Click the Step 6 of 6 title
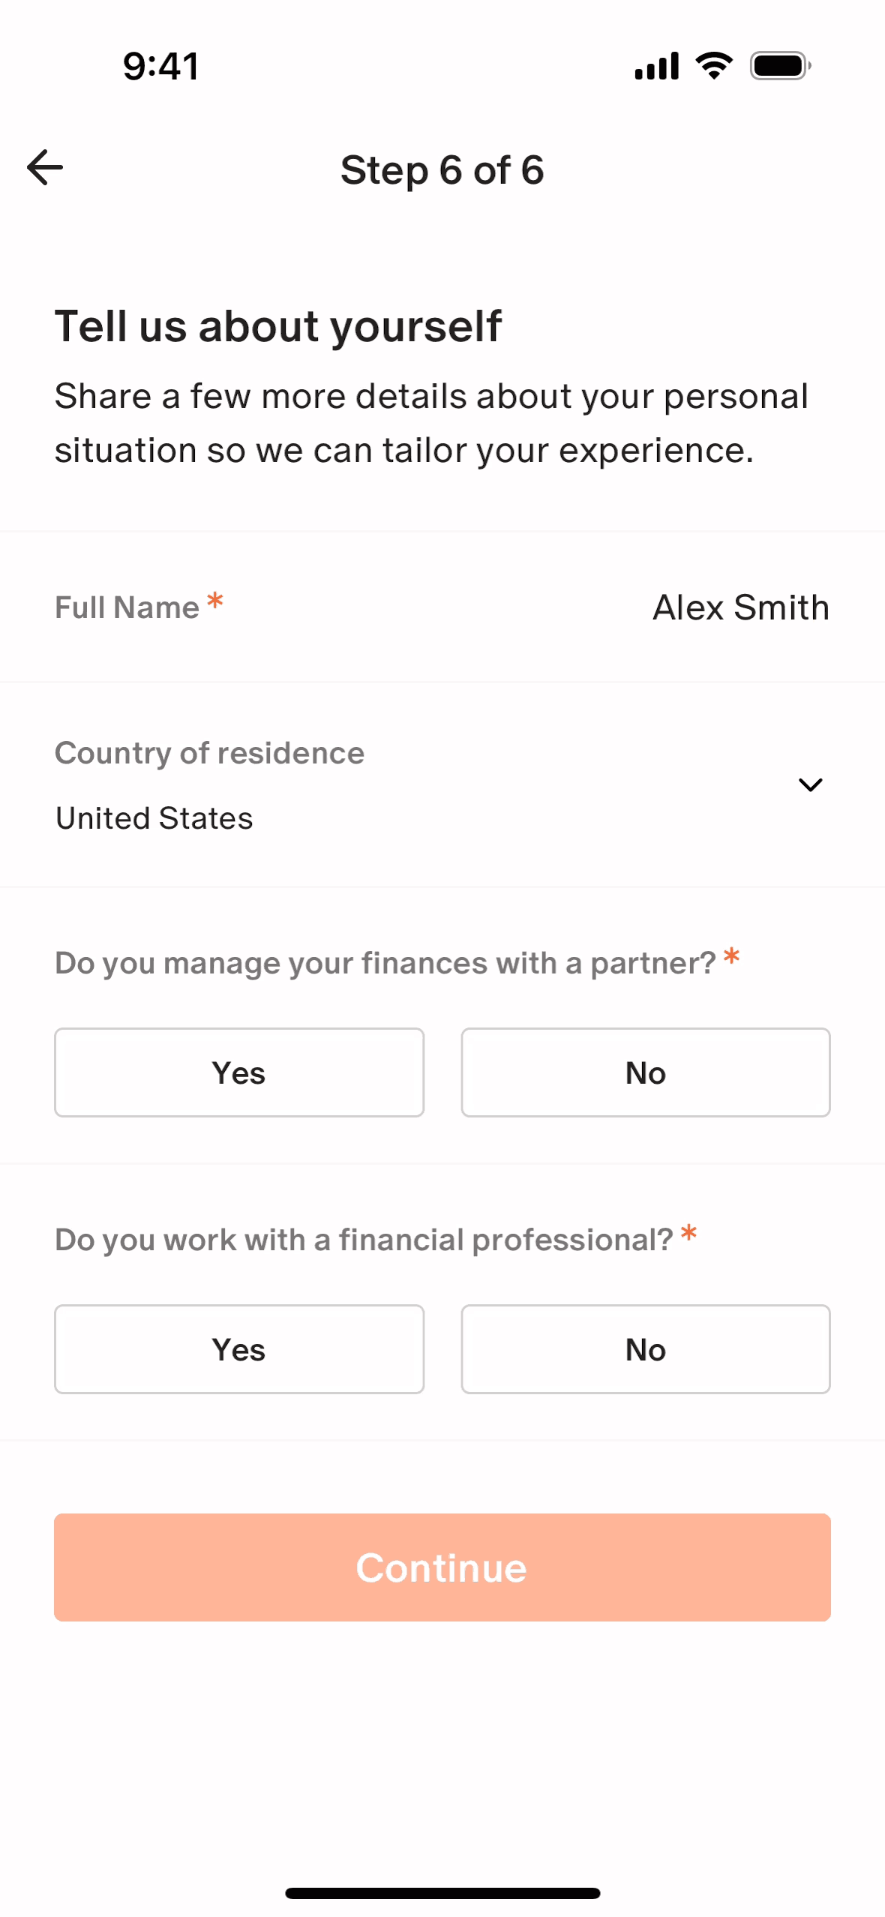Viewport: 885px width, 1917px height. pos(442,170)
